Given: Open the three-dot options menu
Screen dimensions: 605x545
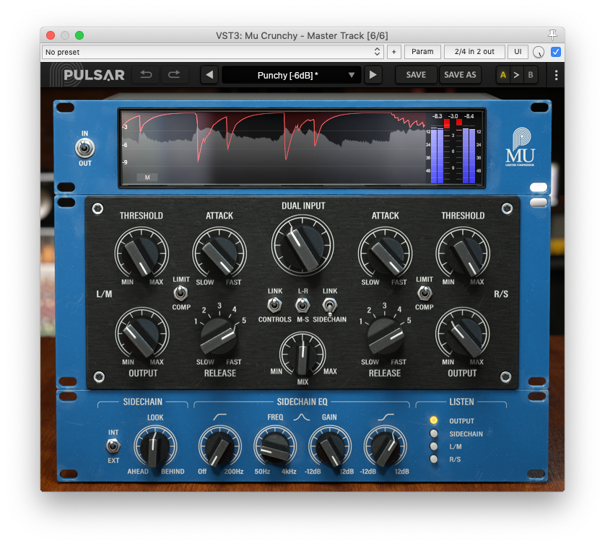Looking at the screenshot, I should 556,75.
